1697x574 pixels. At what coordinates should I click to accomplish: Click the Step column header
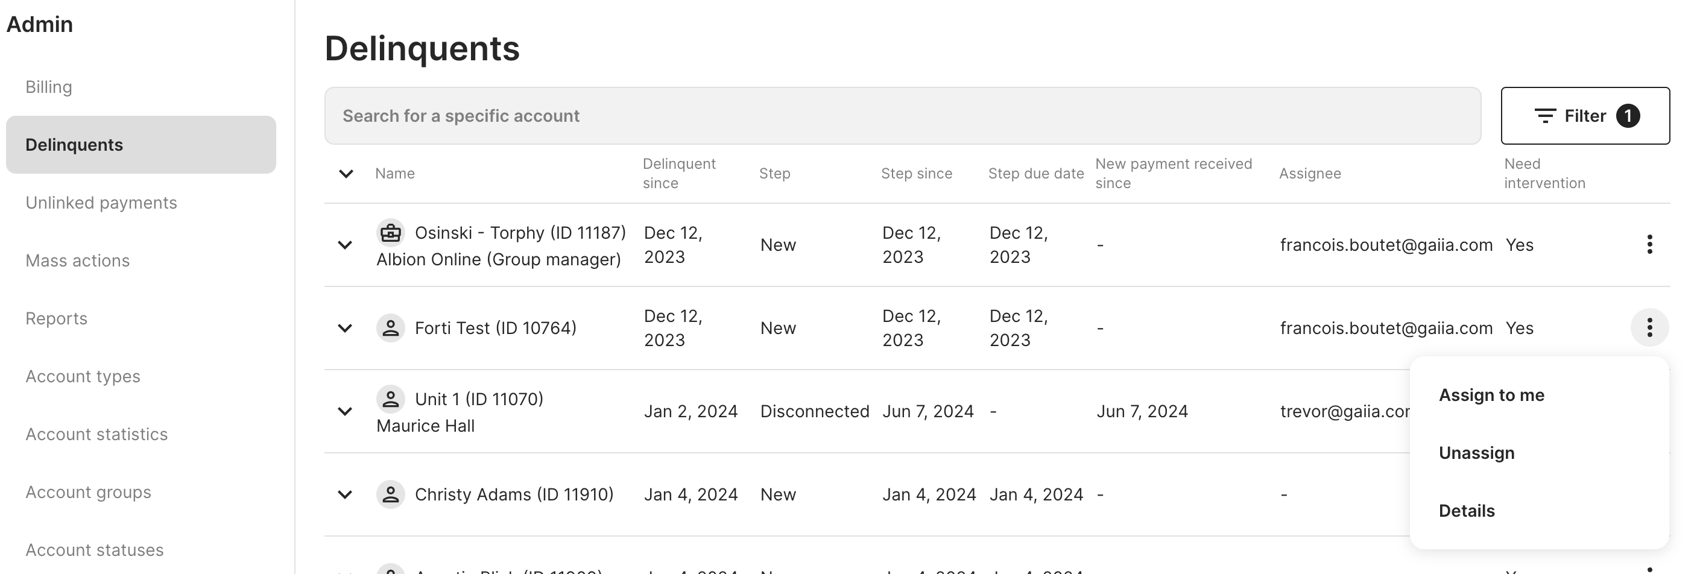[774, 173]
